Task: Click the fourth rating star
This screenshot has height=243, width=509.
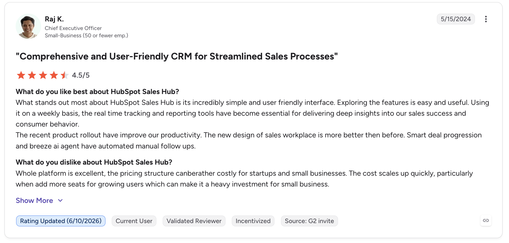Action: click(x=54, y=75)
